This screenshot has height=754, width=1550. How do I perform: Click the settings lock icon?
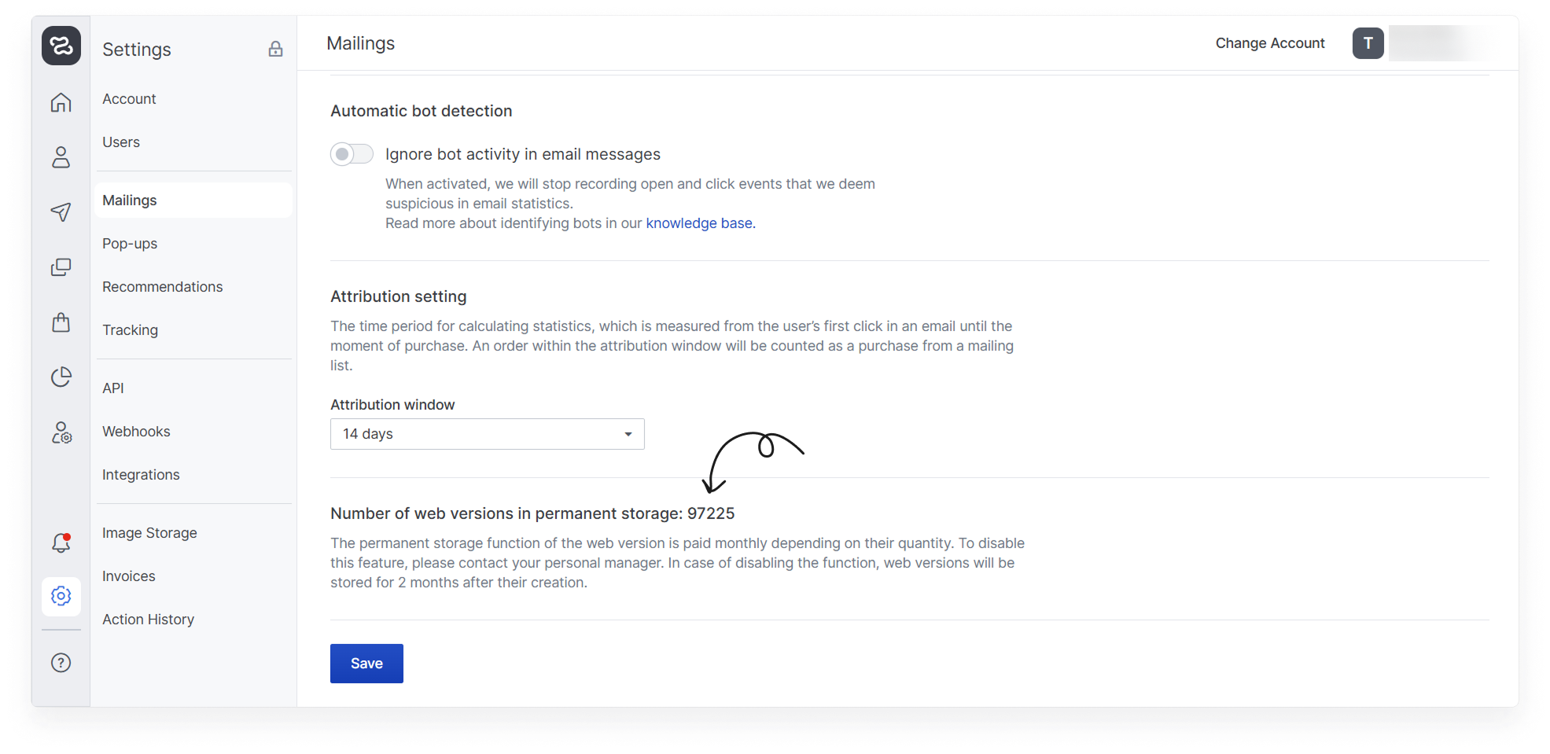click(275, 49)
